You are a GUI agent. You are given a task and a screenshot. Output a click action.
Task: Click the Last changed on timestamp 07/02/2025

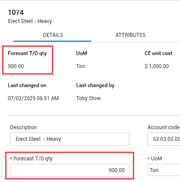tap(33, 98)
